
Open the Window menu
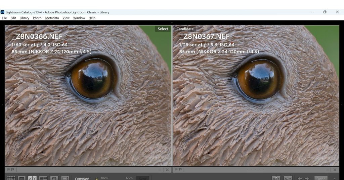pos(79,18)
